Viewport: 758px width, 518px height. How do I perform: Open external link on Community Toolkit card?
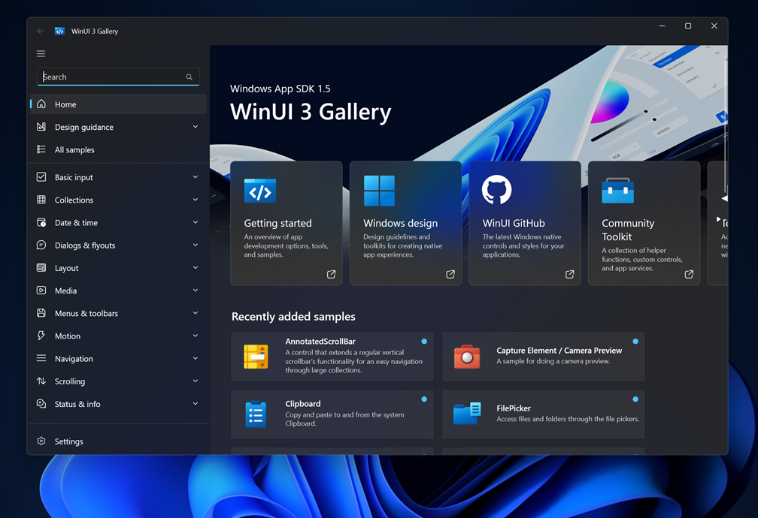coord(689,274)
